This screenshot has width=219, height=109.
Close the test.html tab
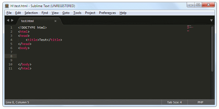click(x=56, y=21)
